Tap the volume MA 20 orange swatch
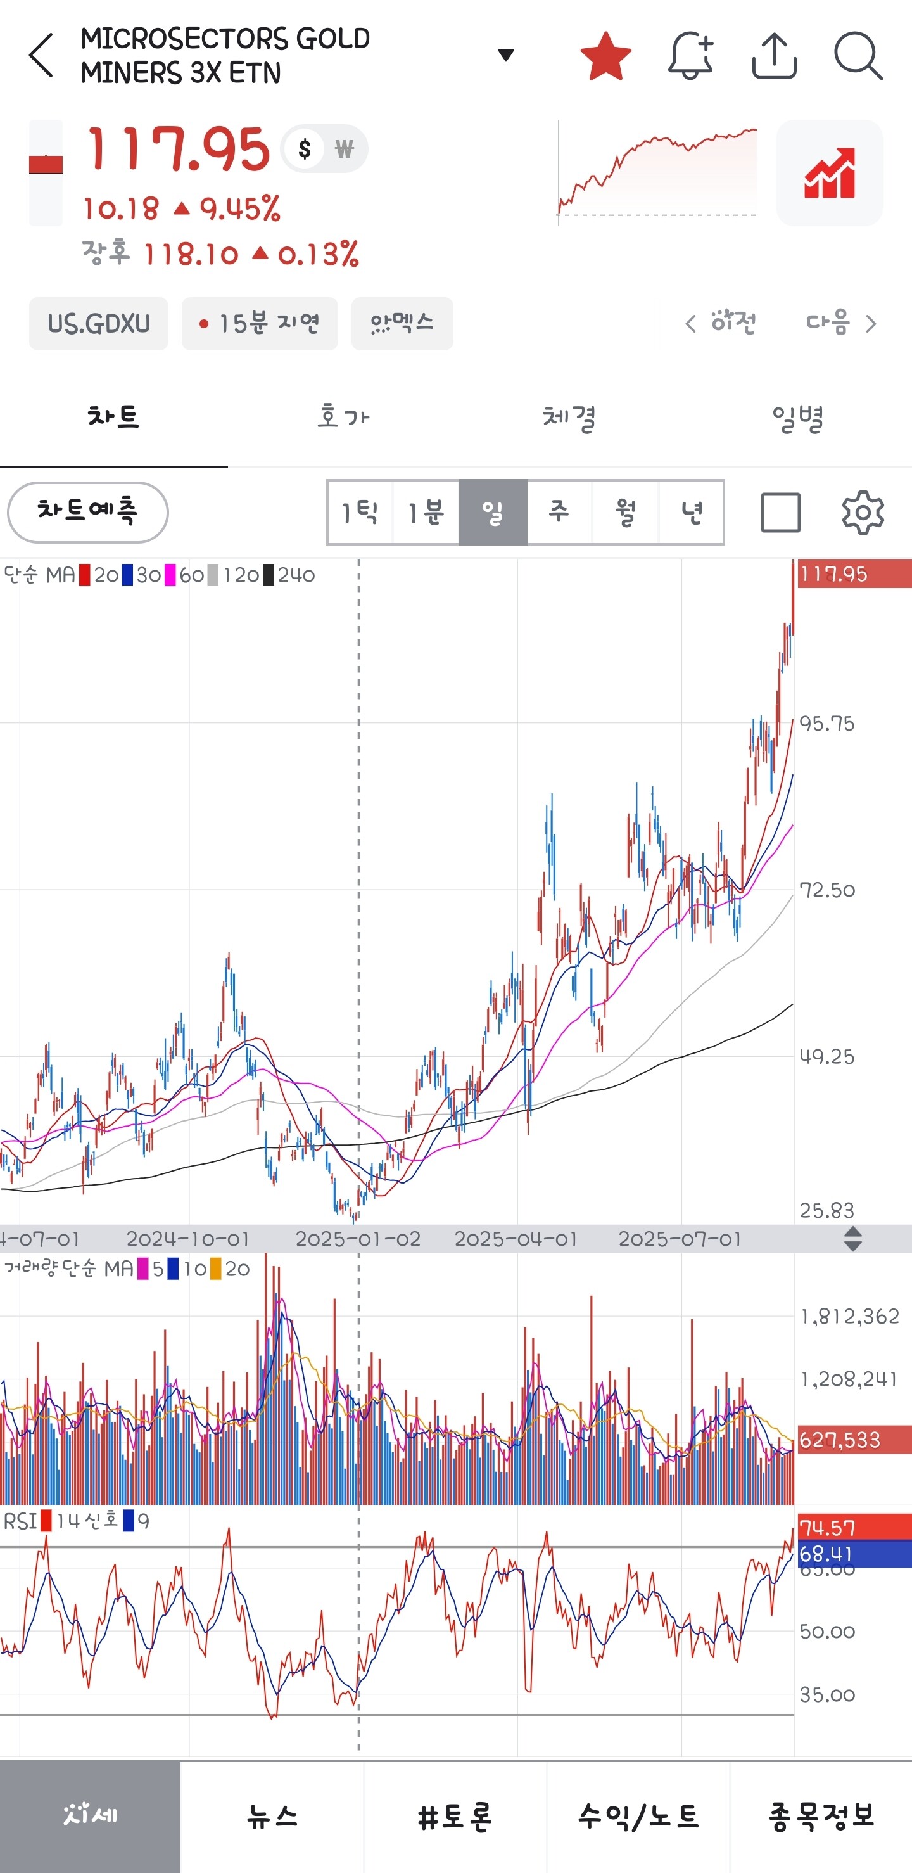 point(216,1269)
